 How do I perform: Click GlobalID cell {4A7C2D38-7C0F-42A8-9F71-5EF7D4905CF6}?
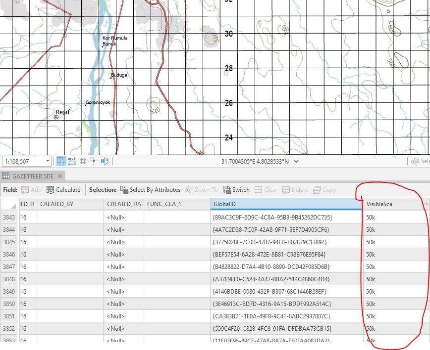pos(286,229)
